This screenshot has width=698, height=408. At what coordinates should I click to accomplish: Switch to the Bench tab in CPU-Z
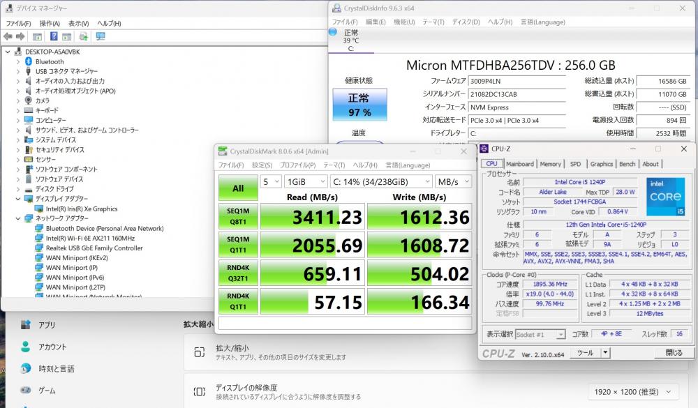628,164
